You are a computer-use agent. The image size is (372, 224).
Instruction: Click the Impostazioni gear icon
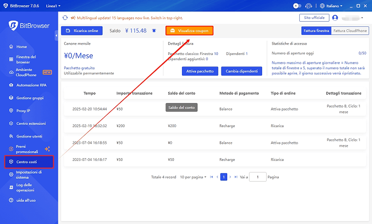(11, 175)
